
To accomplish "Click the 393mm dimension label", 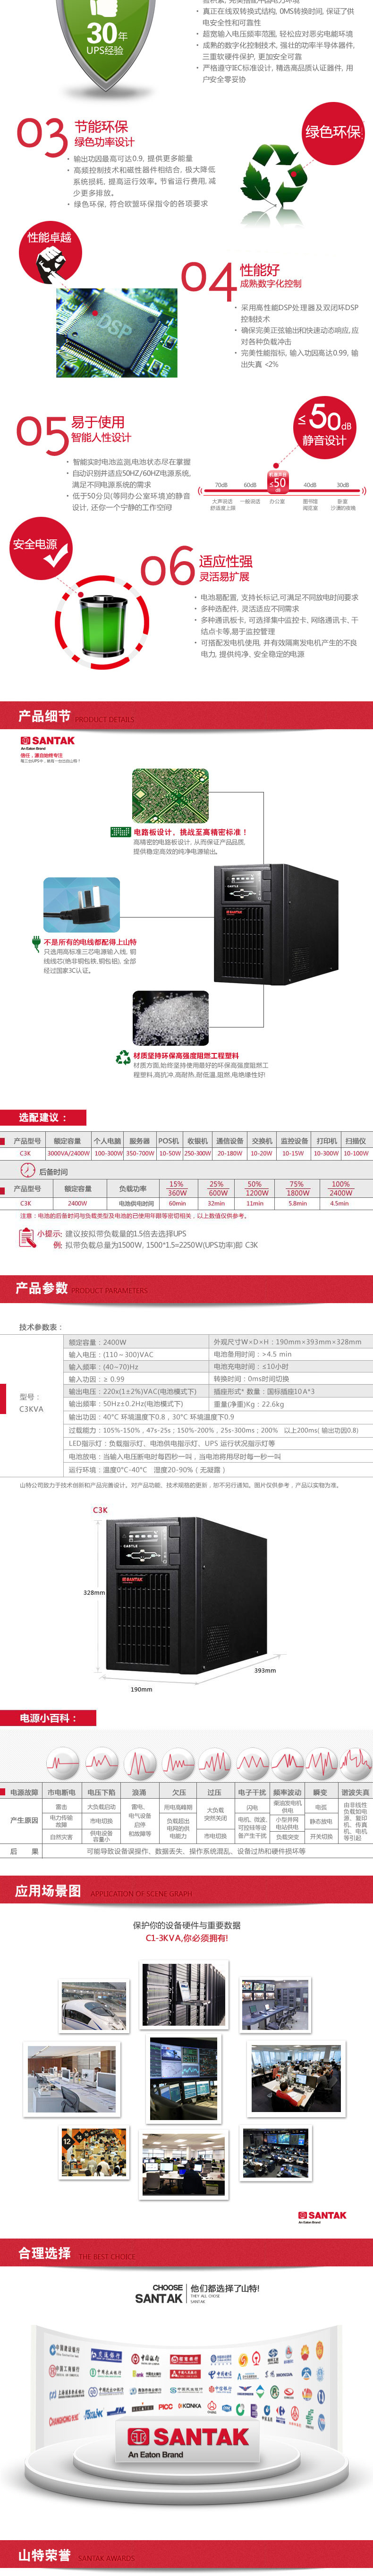I will point(265,1670).
